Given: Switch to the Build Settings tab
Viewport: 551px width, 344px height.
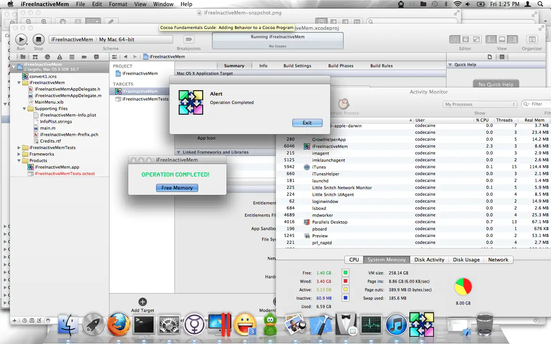Looking at the screenshot, I should 297,66.
